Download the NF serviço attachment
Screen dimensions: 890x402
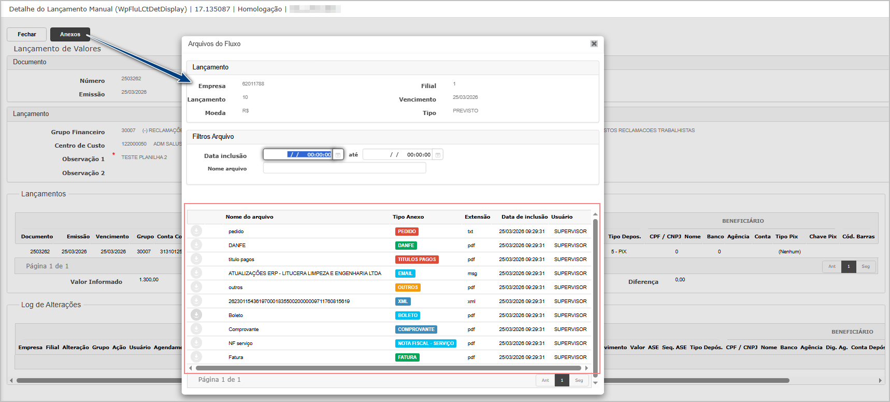[x=196, y=343]
